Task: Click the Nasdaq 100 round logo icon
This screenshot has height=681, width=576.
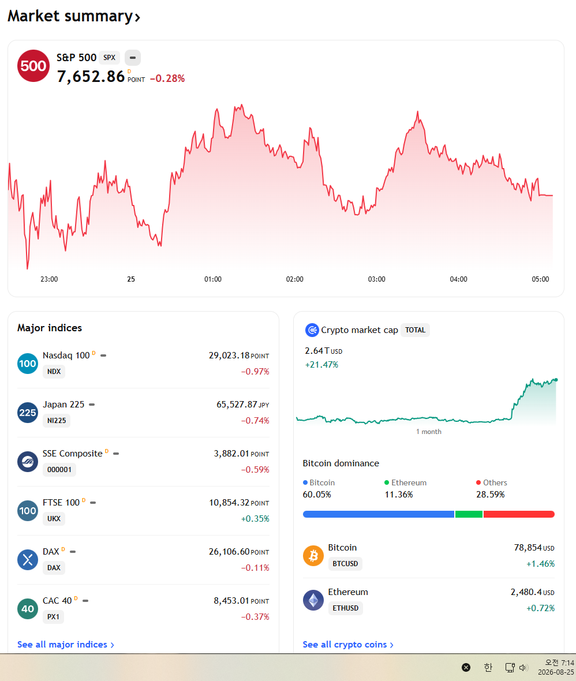Action: coord(28,364)
